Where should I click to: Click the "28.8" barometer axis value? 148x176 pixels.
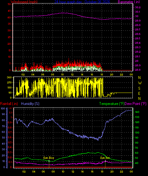(138, 70)
